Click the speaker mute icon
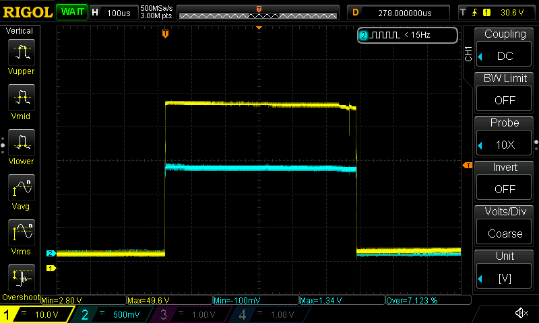This screenshot has width=539, height=323. pos(521,313)
